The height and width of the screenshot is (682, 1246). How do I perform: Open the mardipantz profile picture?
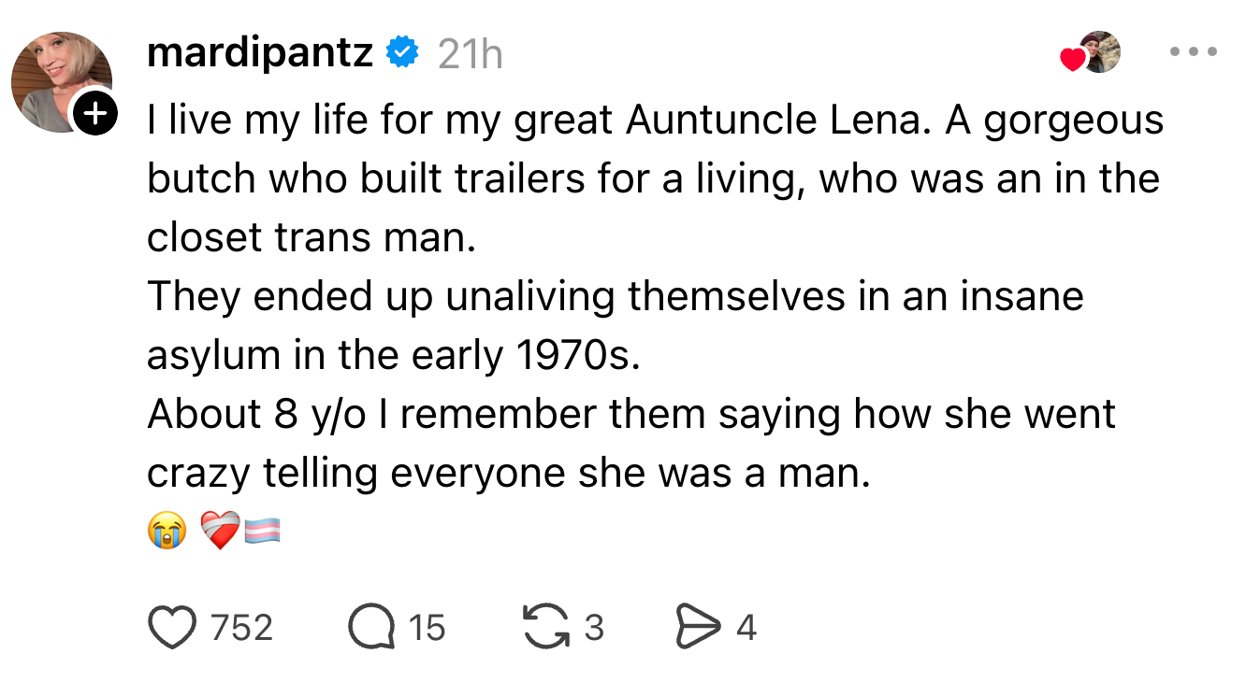(60, 80)
